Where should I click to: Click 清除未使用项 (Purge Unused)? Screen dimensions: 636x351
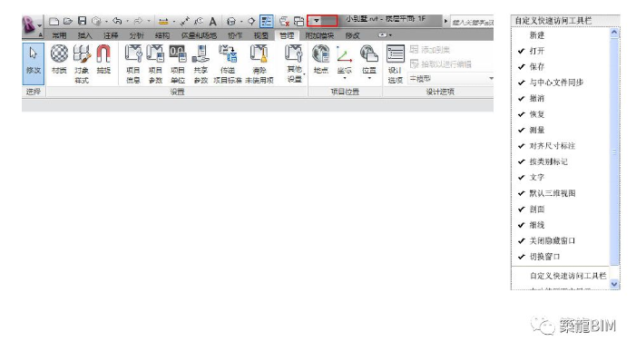259,64
